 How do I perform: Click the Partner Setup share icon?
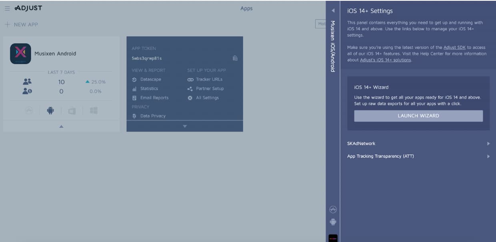[190, 89]
